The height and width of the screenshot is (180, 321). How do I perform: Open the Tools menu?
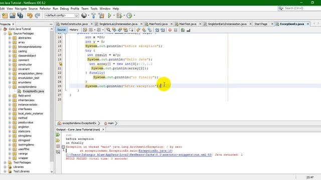[94, 8]
